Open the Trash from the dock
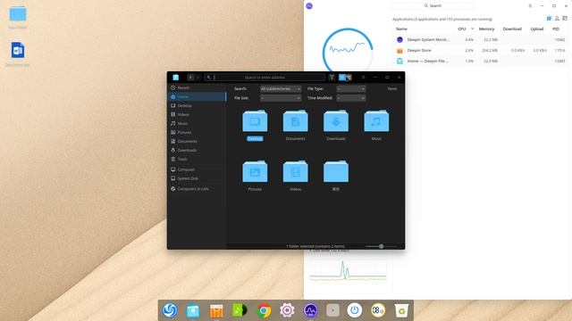 401,310
